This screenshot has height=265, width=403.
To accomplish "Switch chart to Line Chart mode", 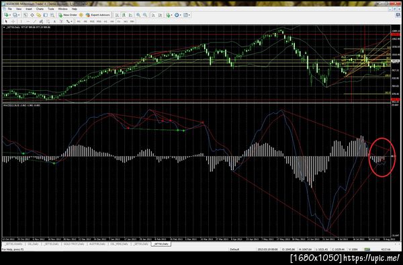I will (x=130, y=15).
